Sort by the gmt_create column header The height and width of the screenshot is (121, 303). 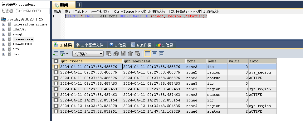(91, 61)
